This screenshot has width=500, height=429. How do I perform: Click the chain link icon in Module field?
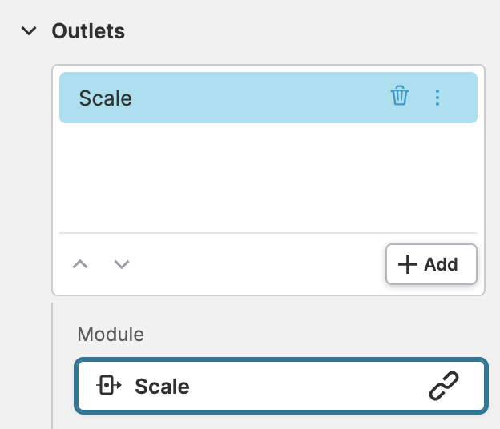tap(444, 387)
